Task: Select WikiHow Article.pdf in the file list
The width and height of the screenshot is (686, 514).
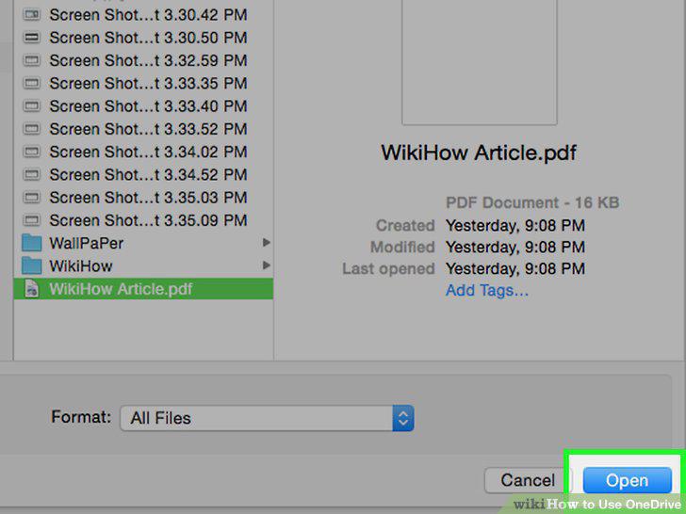Action: click(x=143, y=289)
